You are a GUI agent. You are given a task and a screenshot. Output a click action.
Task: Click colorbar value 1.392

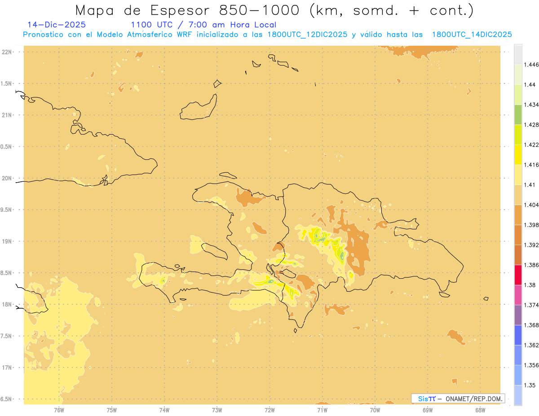(531, 245)
